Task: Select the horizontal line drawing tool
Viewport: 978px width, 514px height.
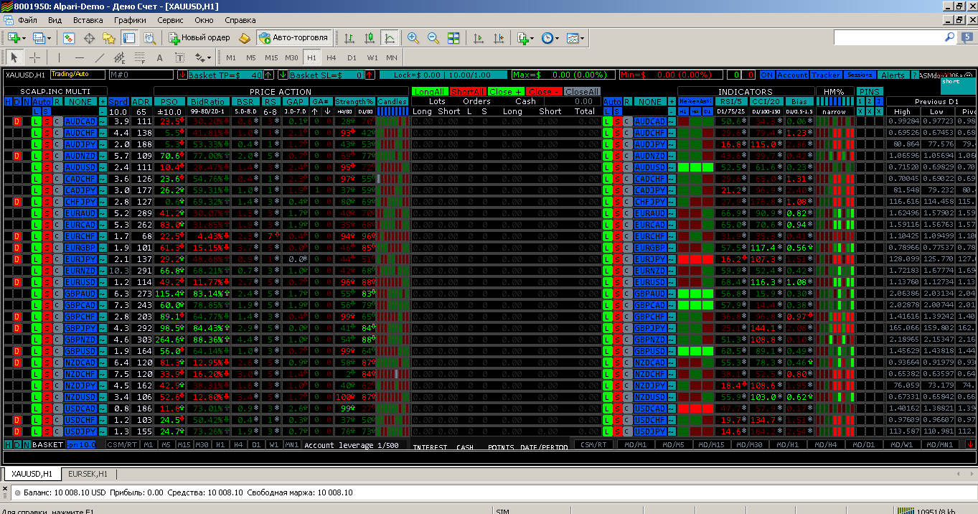Action: [80, 57]
